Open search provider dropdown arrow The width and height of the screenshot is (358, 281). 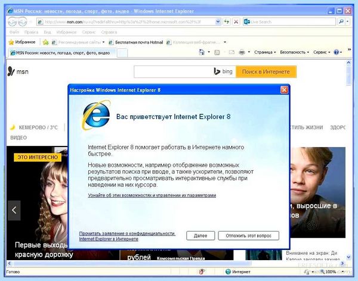point(347,21)
